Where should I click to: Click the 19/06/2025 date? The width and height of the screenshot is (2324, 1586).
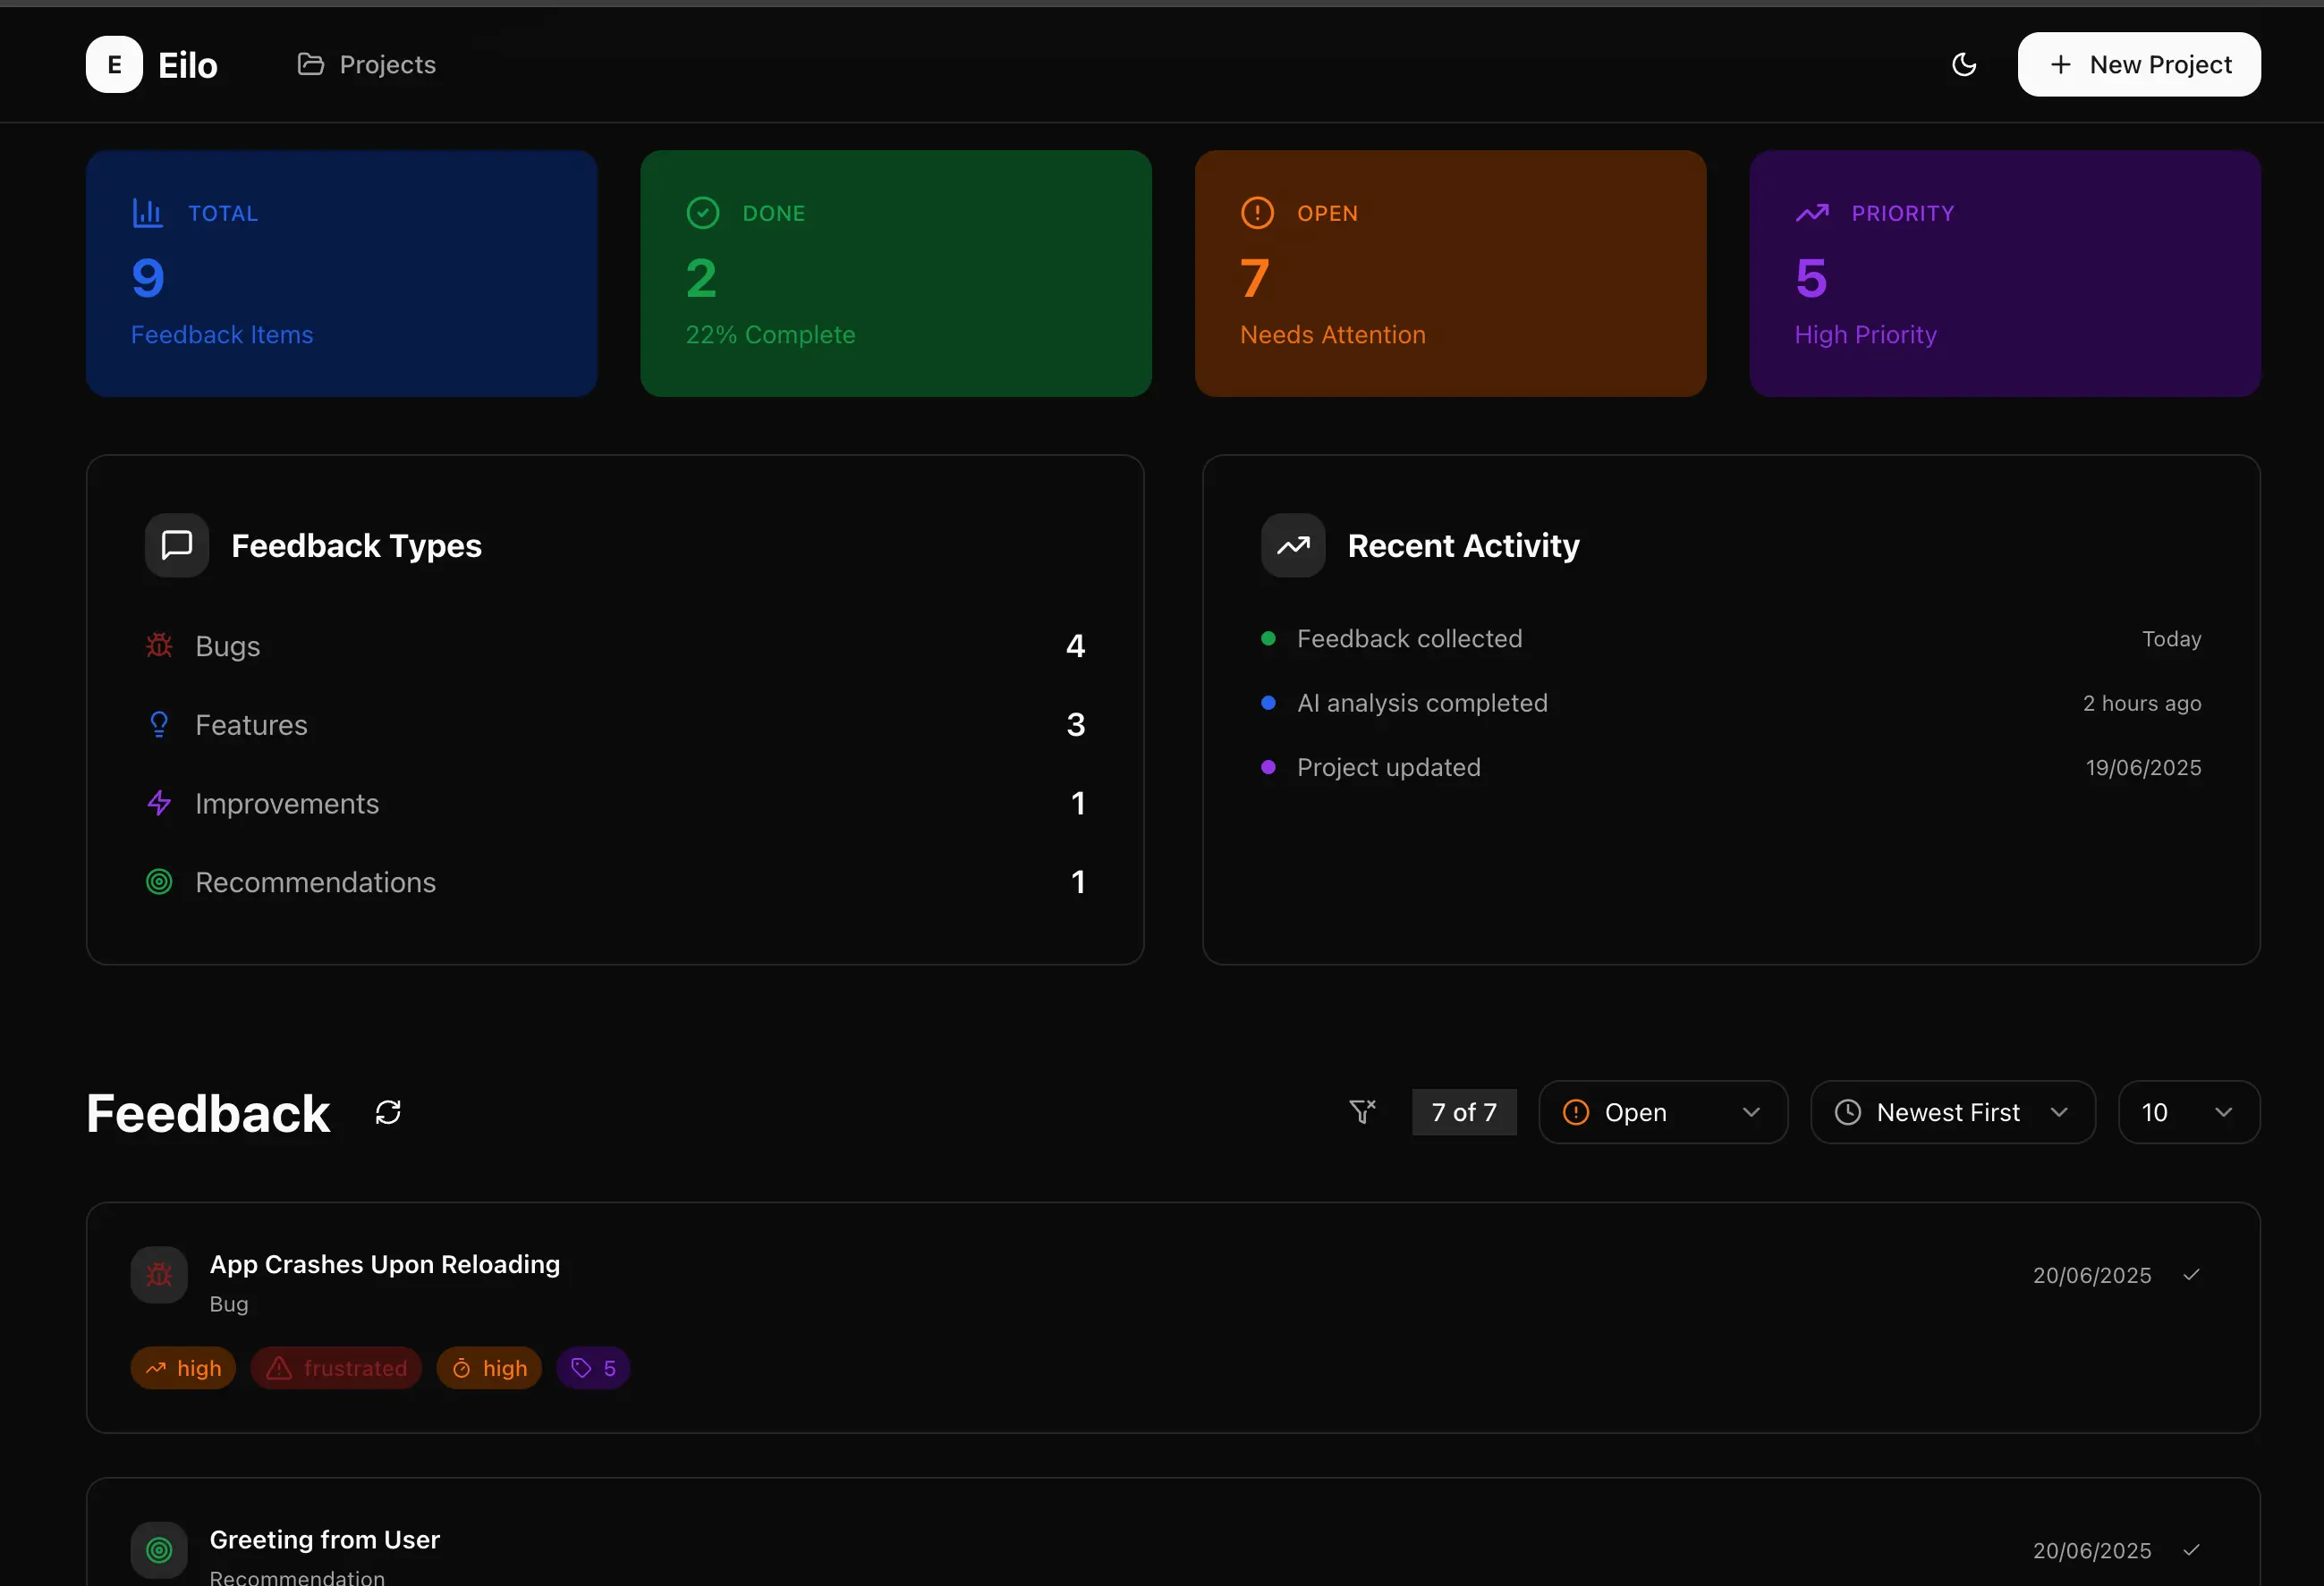coord(2143,767)
